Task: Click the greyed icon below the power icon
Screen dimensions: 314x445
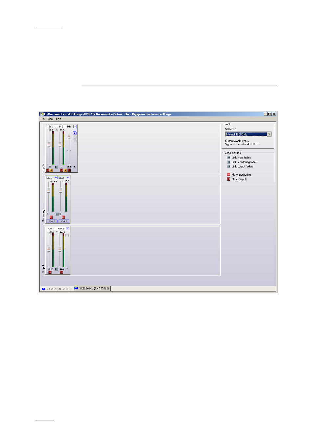Action: pyautogui.click(x=75, y=141)
